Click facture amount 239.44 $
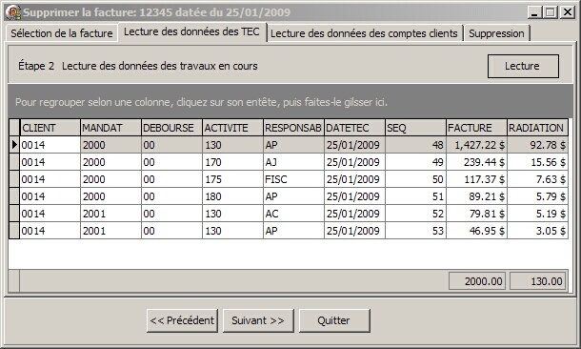The image size is (581, 349). click(476, 162)
